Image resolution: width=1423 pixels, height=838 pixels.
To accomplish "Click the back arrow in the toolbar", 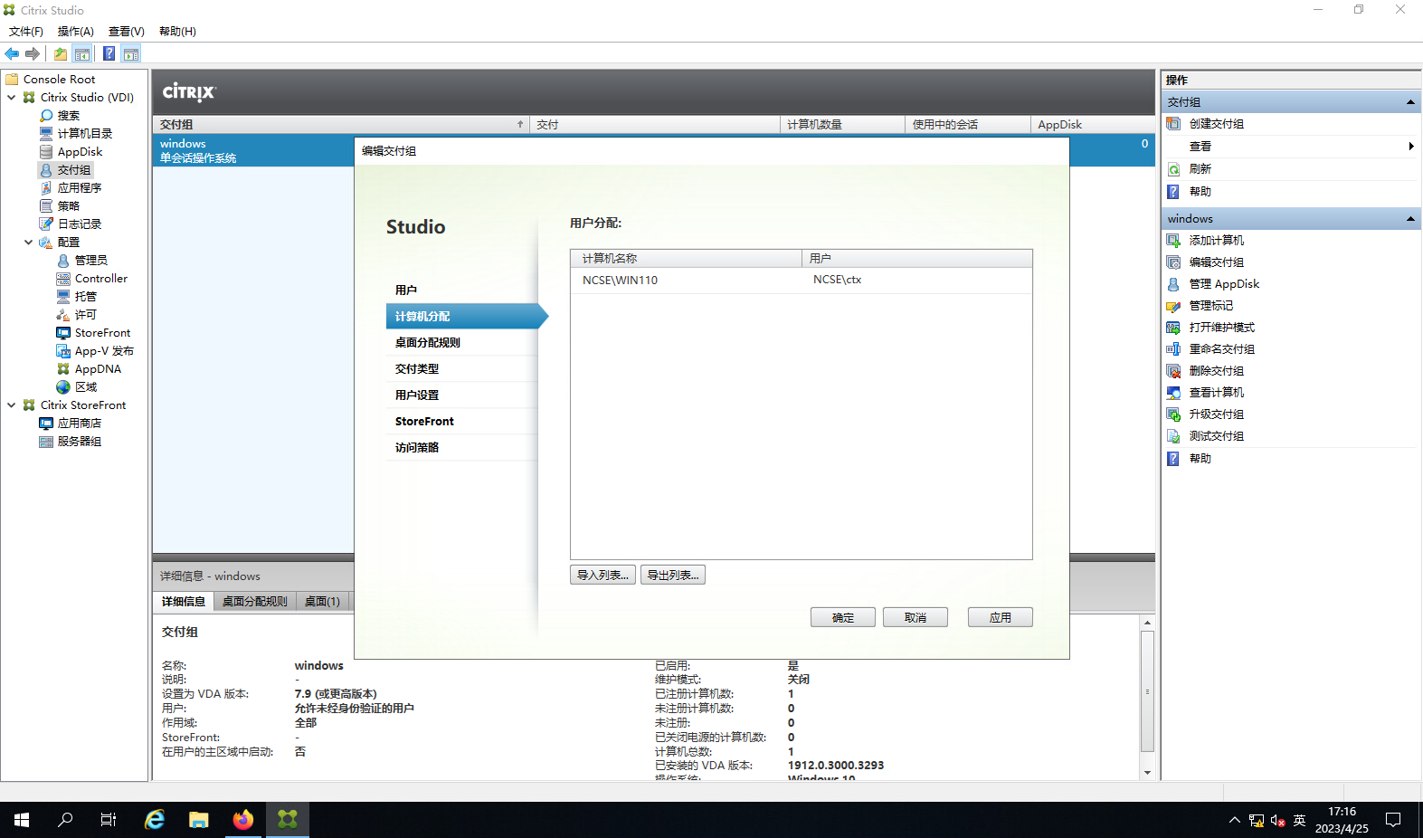I will [x=12, y=54].
